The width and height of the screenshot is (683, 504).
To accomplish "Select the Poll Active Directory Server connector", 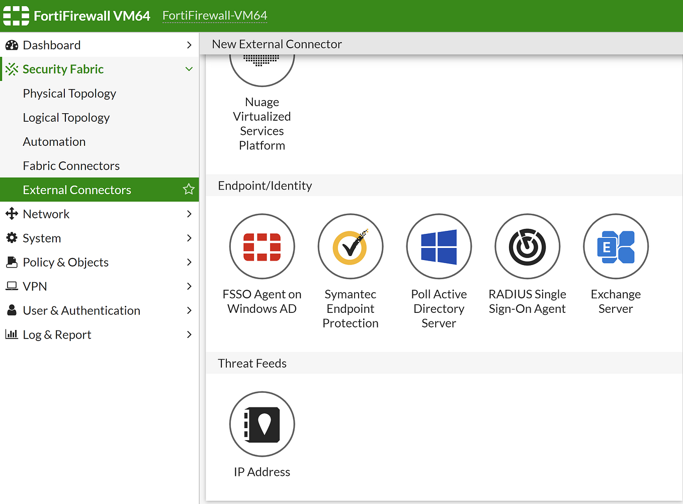I will [439, 246].
